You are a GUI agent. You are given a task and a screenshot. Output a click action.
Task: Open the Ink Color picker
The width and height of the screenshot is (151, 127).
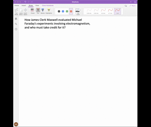[x=78, y=12]
